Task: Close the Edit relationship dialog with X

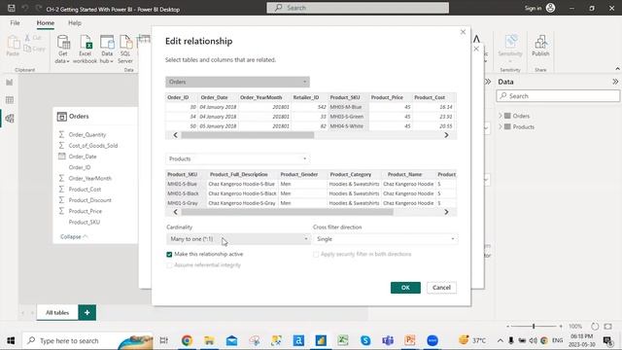Action: (x=463, y=32)
